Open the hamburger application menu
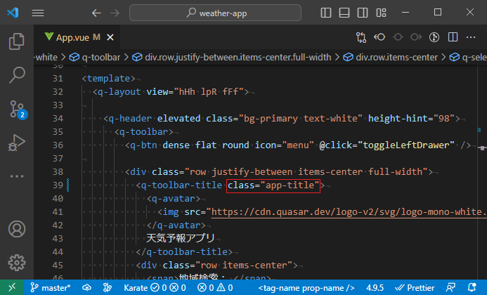The width and height of the screenshot is (487, 295). [x=38, y=13]
